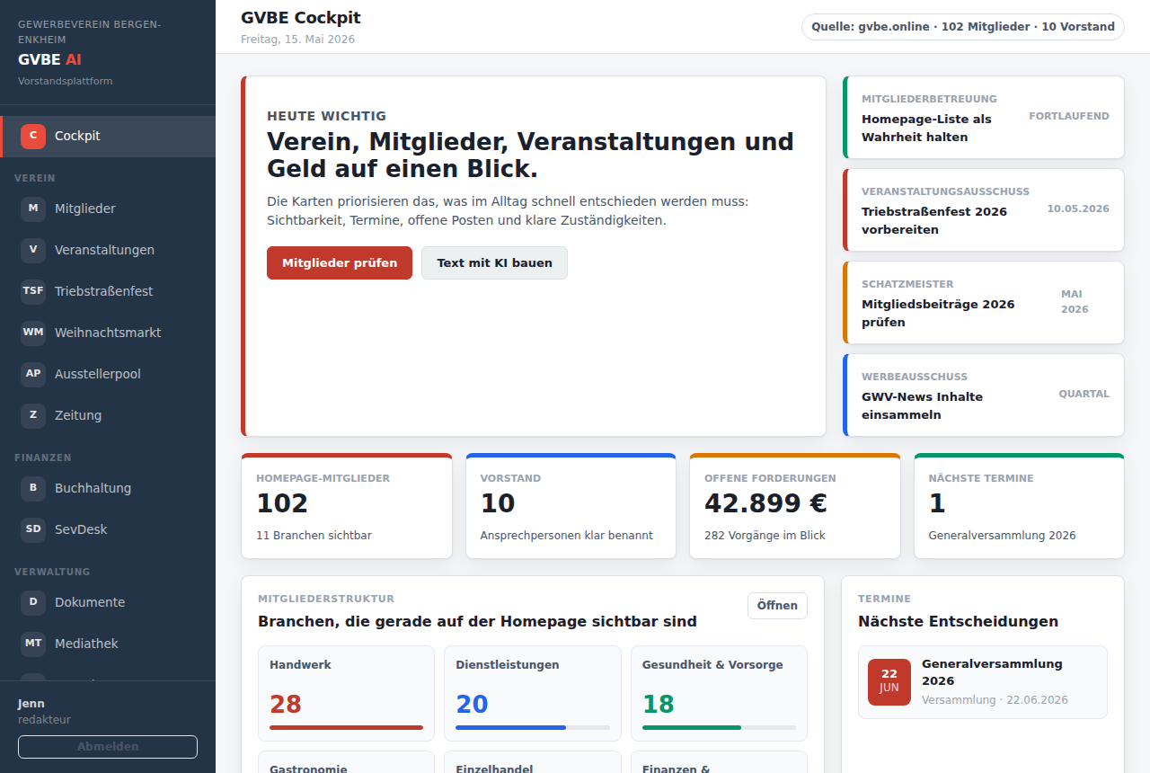The height and width of the screenshot is (773, 1150).
Task: Click the Quelle: gvbe.online source badge
Action: [x=963, y=27]
